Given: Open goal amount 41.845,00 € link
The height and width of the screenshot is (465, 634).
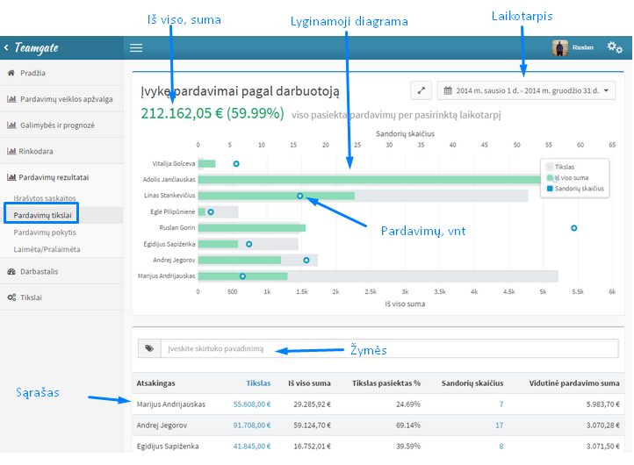Looking at the screenshot, I should pyautogui.click(x=252, y=446).
